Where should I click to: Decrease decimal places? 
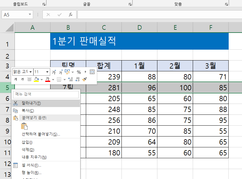[77, 79]
